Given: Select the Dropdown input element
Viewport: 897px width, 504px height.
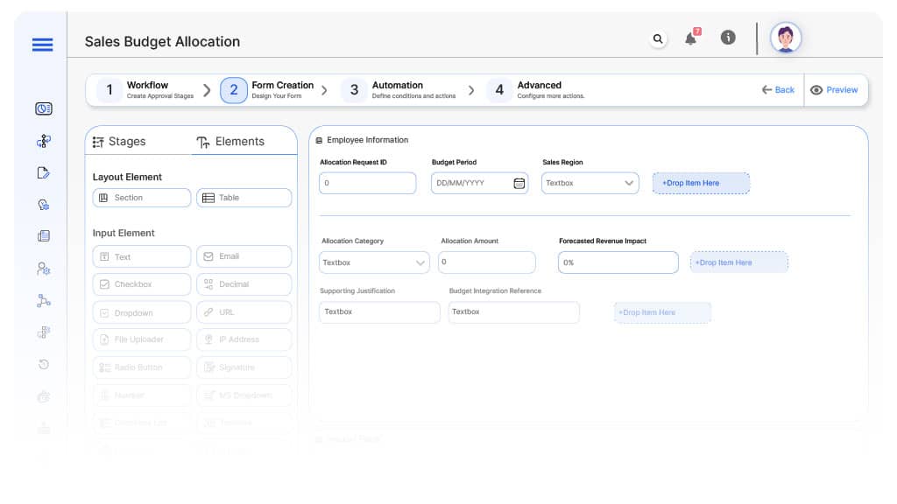Looking at the screenshot, I should (141, 312).
